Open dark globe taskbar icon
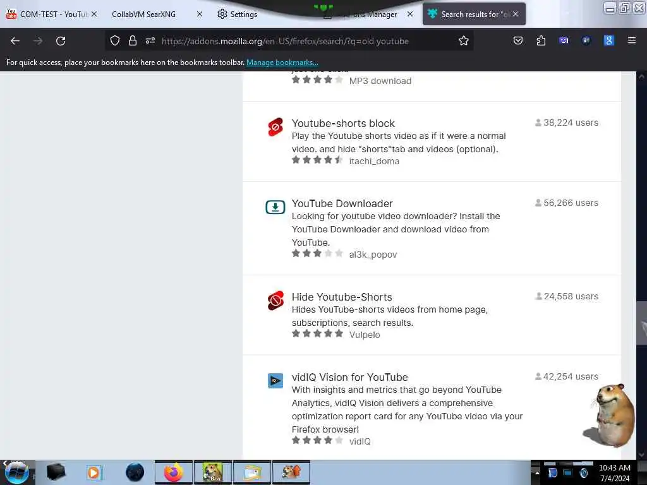Viewport: 647px width, 485px height. pyautogui.click(x=135, y=472)
